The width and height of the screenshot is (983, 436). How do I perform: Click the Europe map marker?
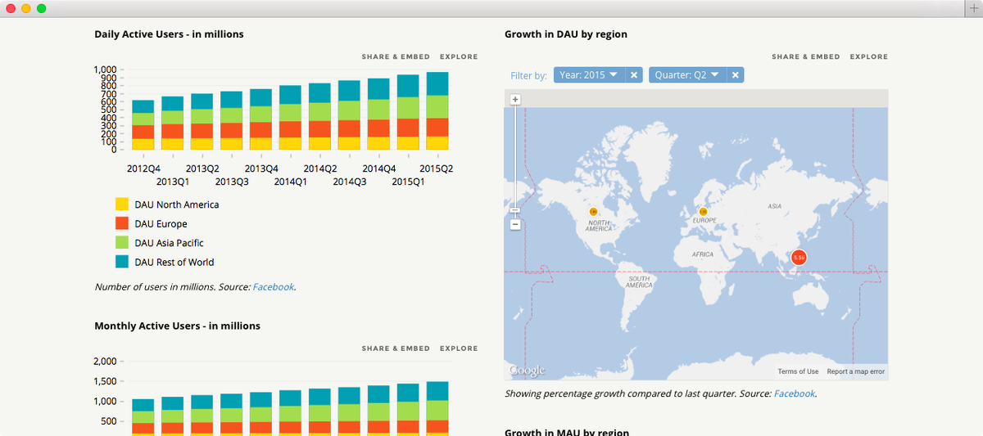703,211
